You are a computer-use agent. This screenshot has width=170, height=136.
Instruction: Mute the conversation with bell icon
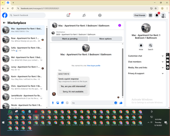pos(141,46)
